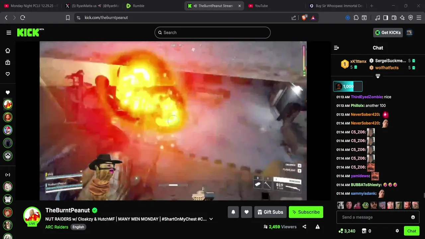This screenshot has width=425, height=239.
Task: Toggle notifications bell for TheBurntPeanut
Action: (233, 212)
